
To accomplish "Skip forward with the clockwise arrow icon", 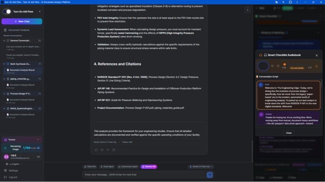I will (278, 66).
